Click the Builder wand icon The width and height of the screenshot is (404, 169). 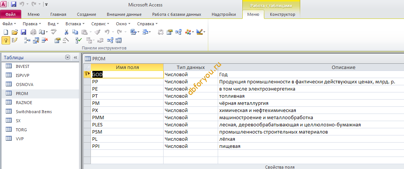pos(66,40)
